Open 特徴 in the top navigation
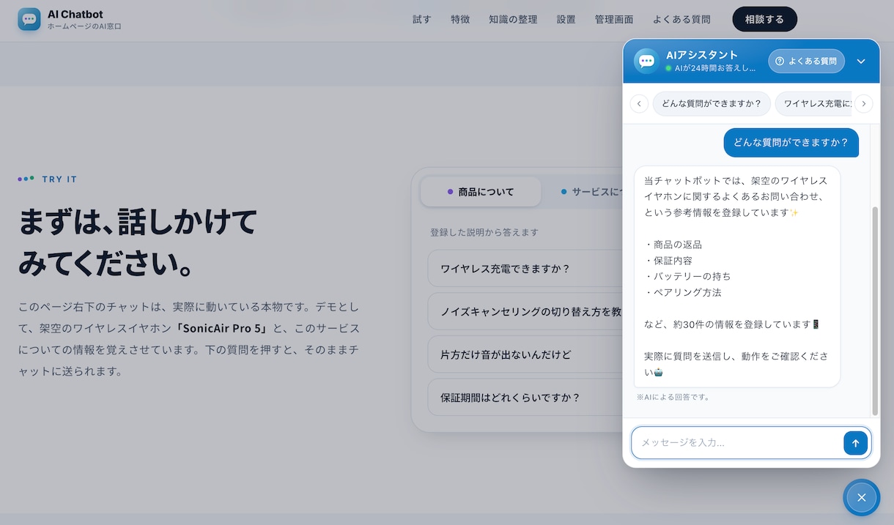Viewport: 894px width, 525px height. (x=460, y=20)
